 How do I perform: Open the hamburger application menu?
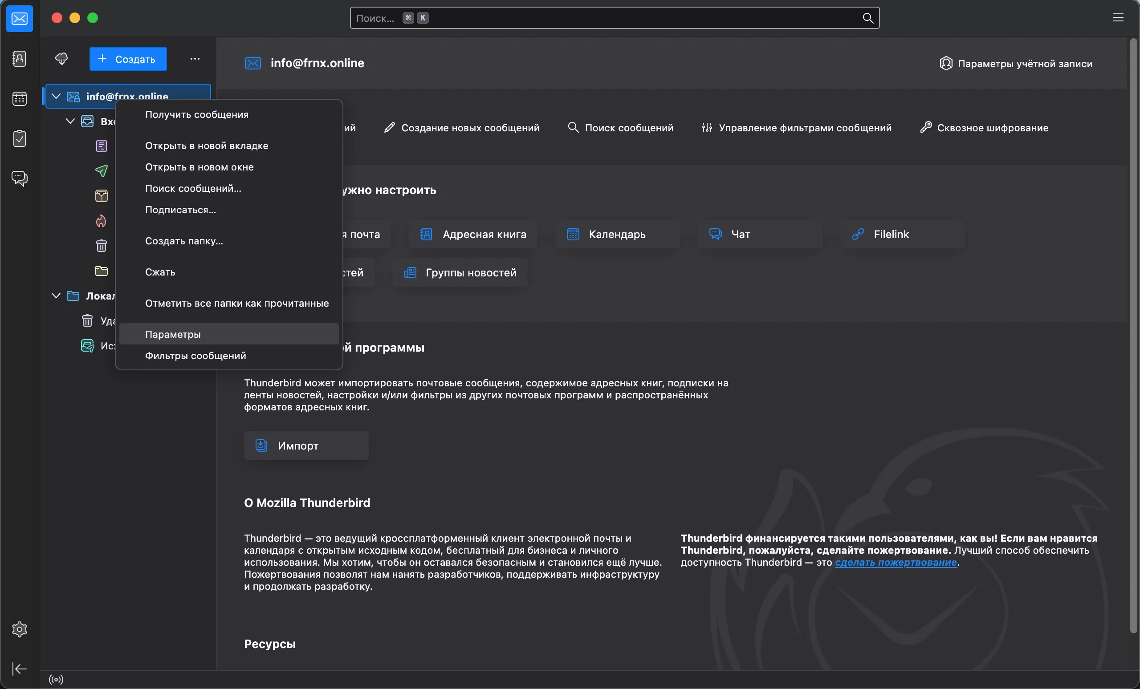pyautogui.click(x=1118, y=18)
